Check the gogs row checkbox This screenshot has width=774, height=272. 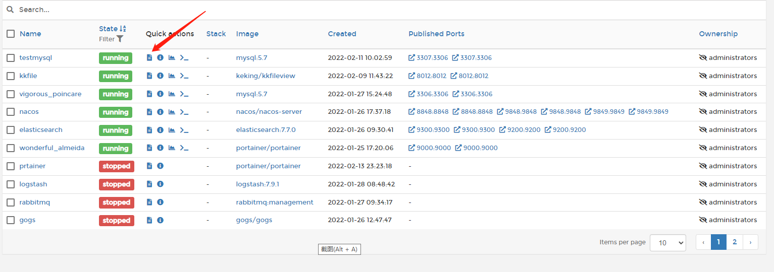[x=11, y=220]
